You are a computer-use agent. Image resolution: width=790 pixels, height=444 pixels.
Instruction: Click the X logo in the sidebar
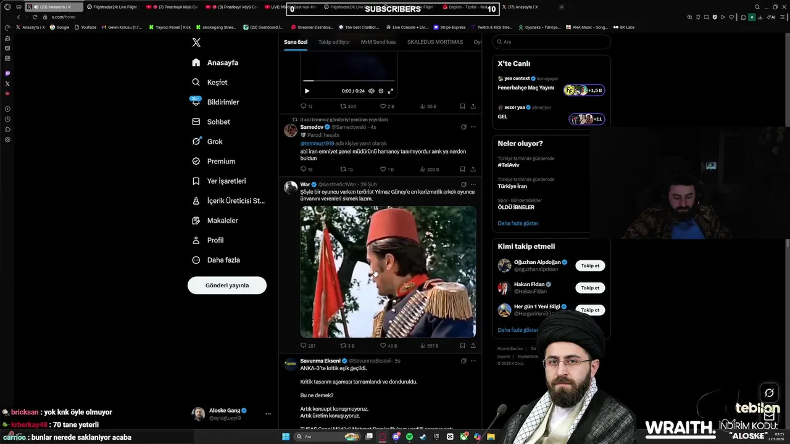pos(196,43)
